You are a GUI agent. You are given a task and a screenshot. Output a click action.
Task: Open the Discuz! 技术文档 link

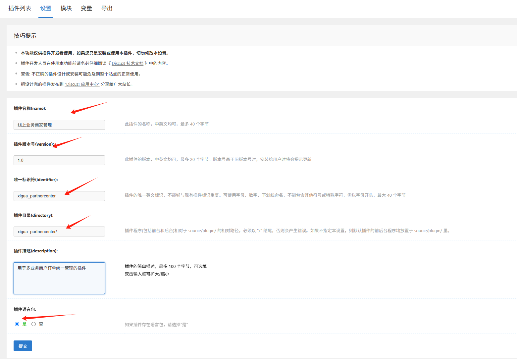click(128, 64)
